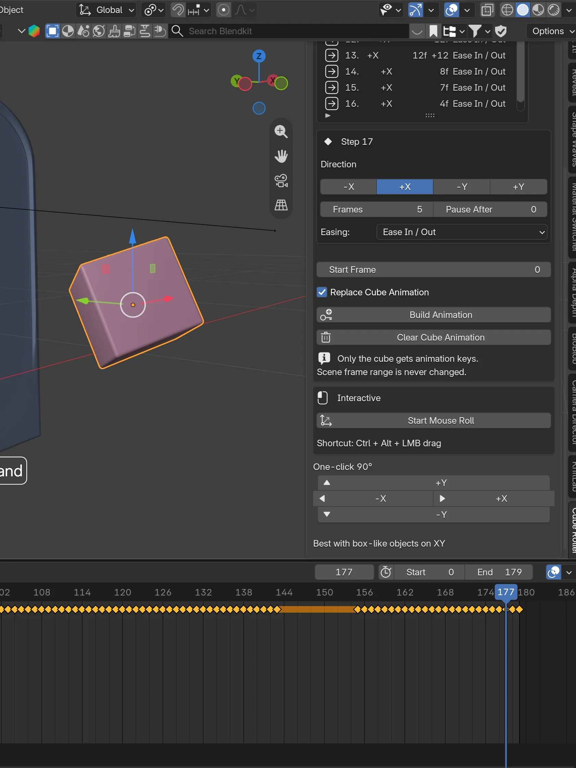Image resolution: width=576 pixels, height=768 pixels.
Task: Click Clear Cube Animation button
Action: point(433,337)
